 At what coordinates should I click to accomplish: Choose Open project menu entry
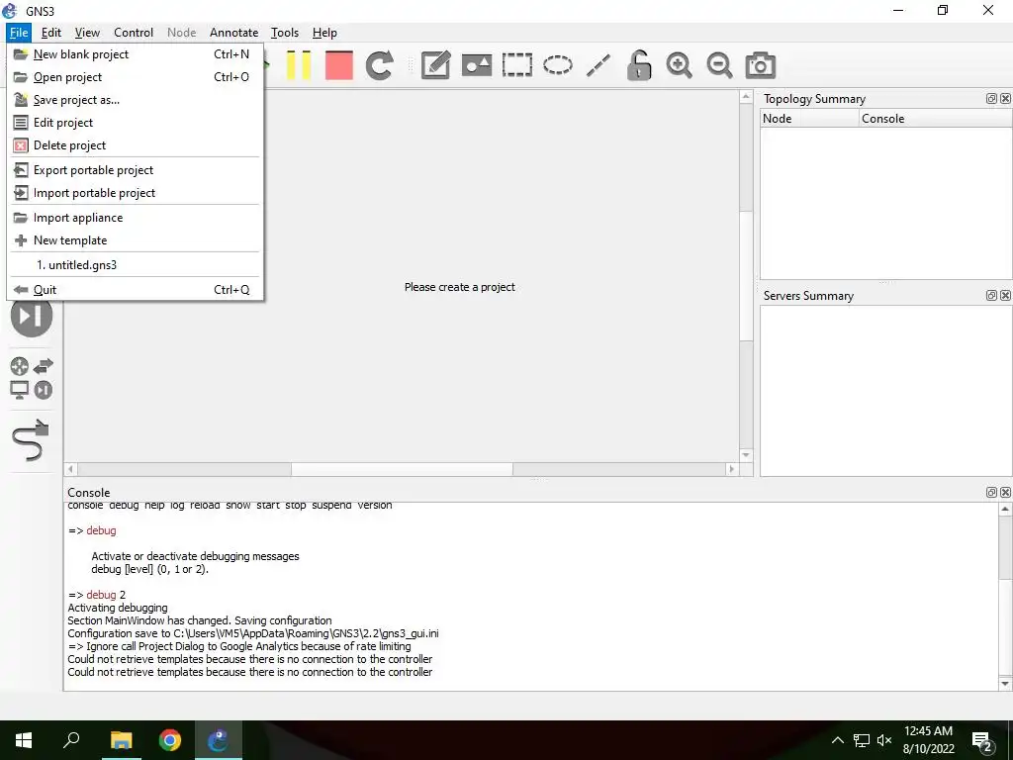point(135,77)
